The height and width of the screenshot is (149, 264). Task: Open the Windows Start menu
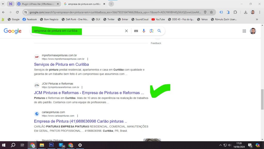pos(4,145)
